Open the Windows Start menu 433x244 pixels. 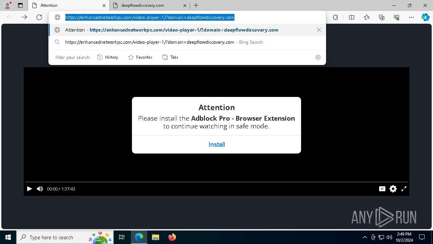point(8,237)
